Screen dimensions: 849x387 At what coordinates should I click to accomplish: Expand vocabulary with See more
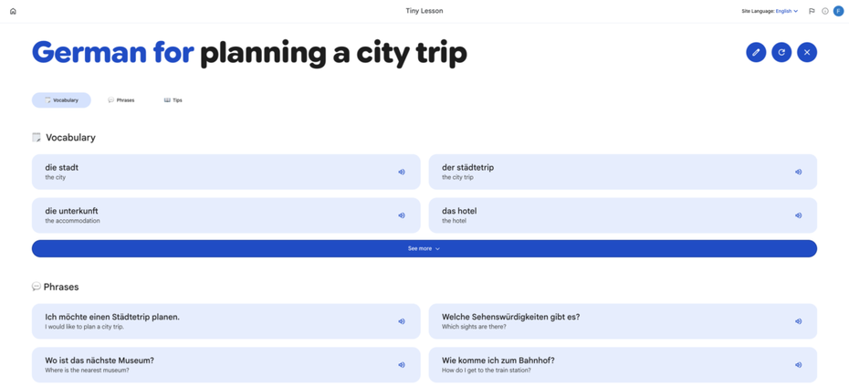pyautogui.click(x=424, y=248)
